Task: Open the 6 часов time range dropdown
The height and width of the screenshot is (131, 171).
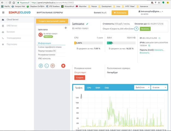Action: pos(159,87)
